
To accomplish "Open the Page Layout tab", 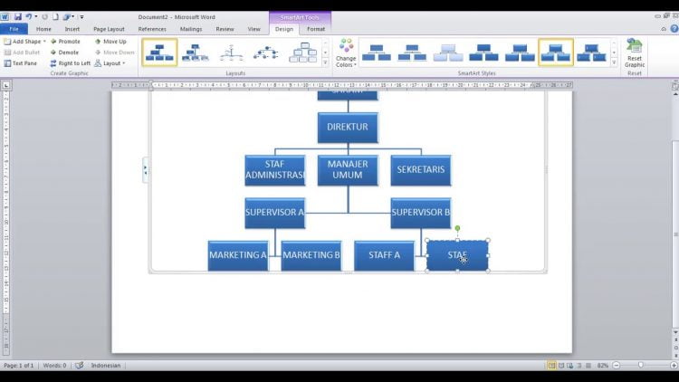I will (109, 29).
